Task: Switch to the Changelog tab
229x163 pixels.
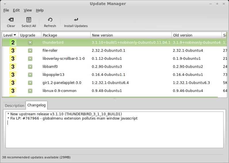Action: pos(36,105)
